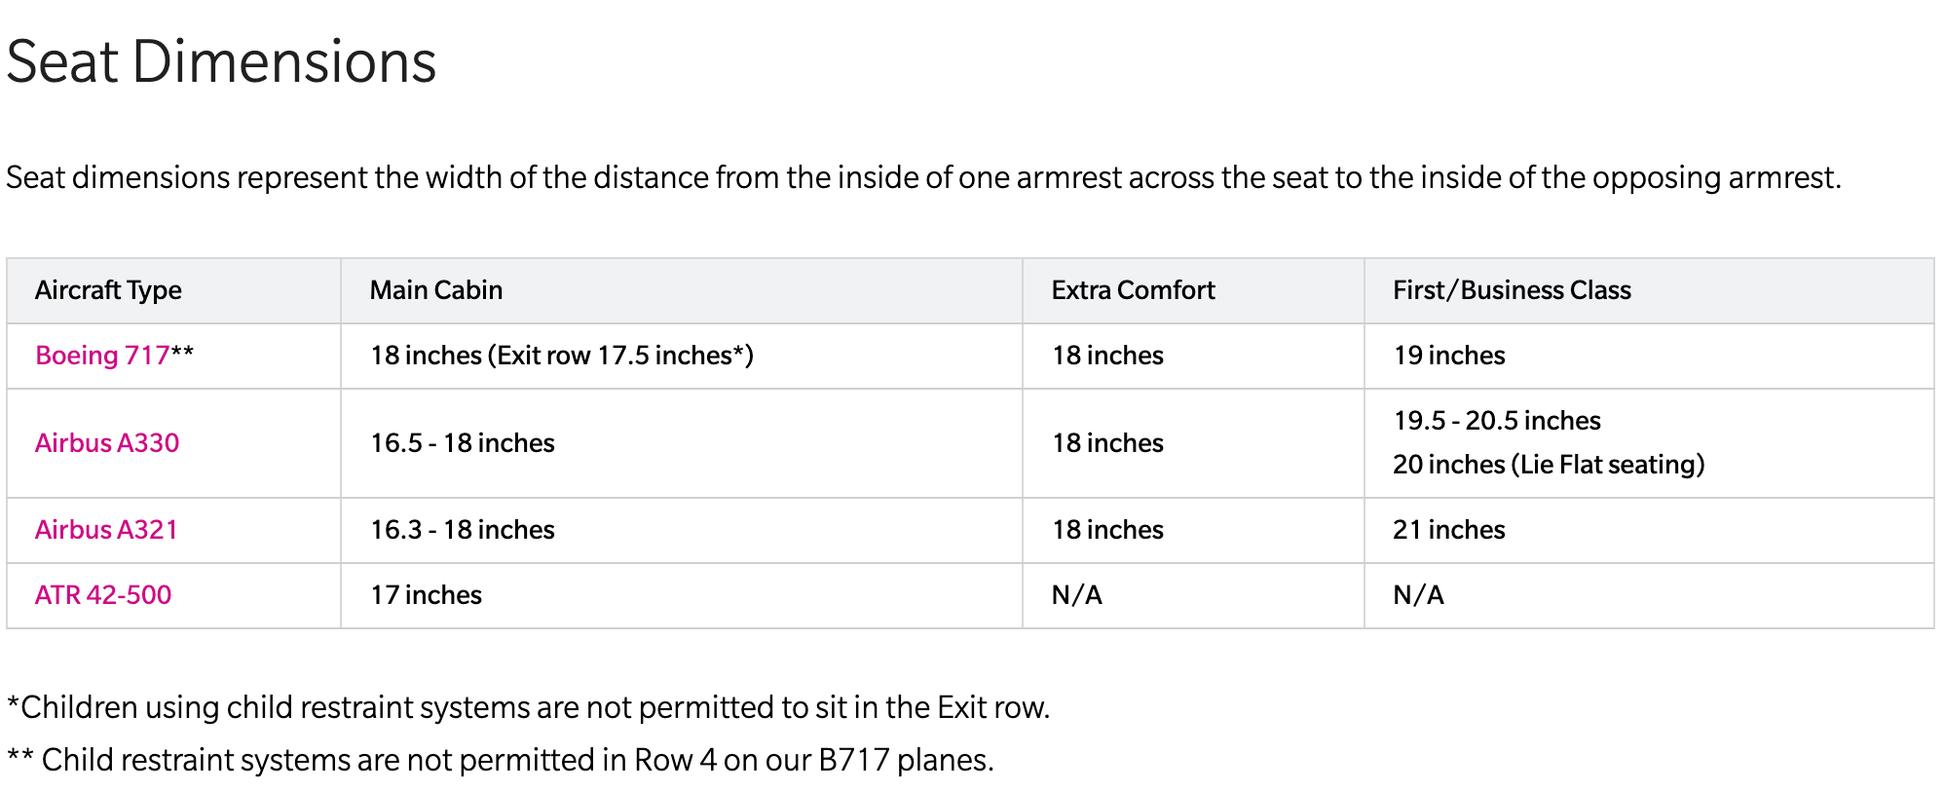Screen dimensions: 1944x791
Task: Click the armrest seat width description paragraph
Action: (x=922, y=177)
